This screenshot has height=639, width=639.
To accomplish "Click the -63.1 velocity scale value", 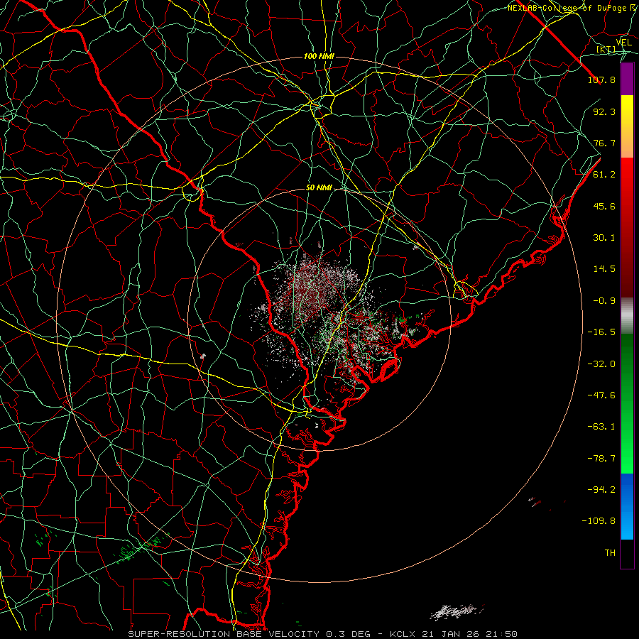I will [x=601, y=427].
